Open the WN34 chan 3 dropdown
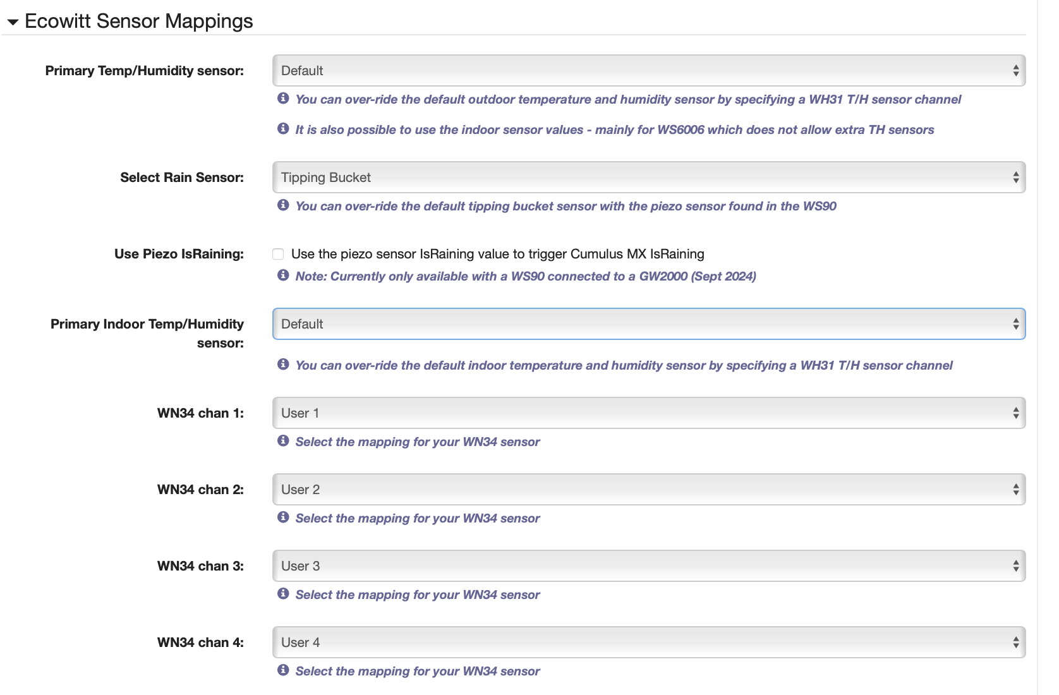 click(649, 566)
